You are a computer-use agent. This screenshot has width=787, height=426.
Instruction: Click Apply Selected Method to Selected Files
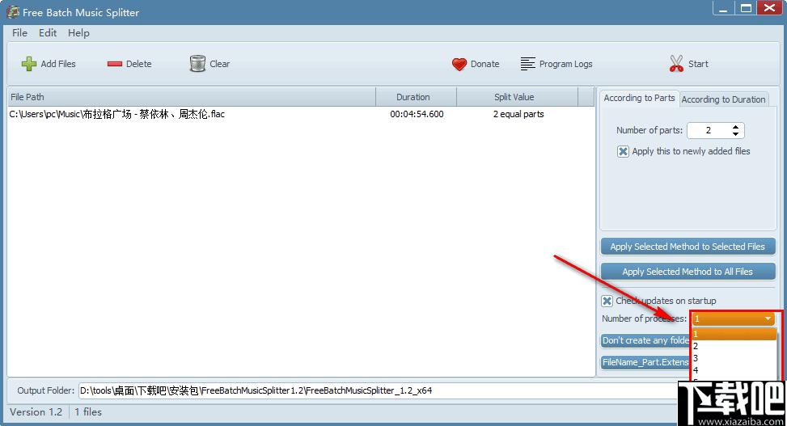coord(688,247)
